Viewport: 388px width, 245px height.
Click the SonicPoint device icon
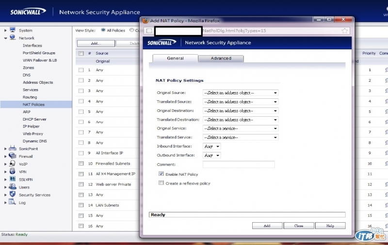[13, 148]
